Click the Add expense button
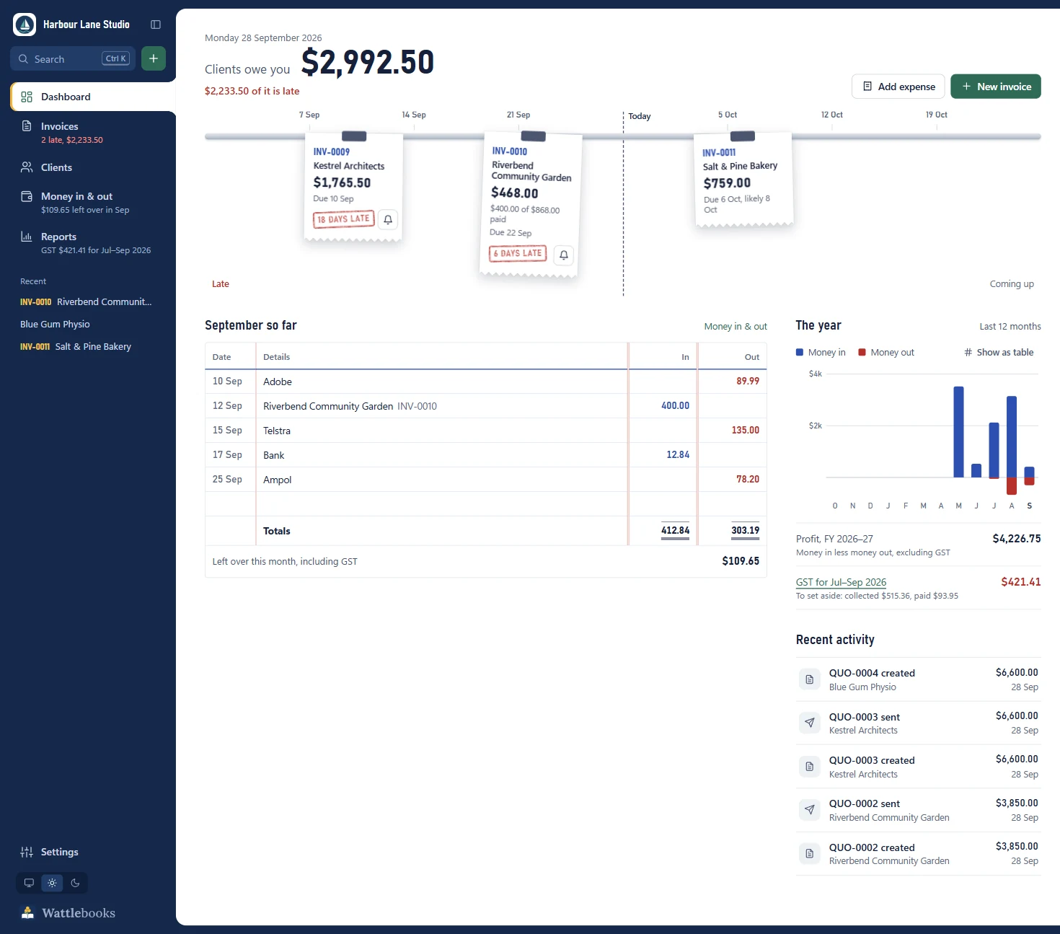This screenshot has height=934, width=1060. [x=898, y=87]
